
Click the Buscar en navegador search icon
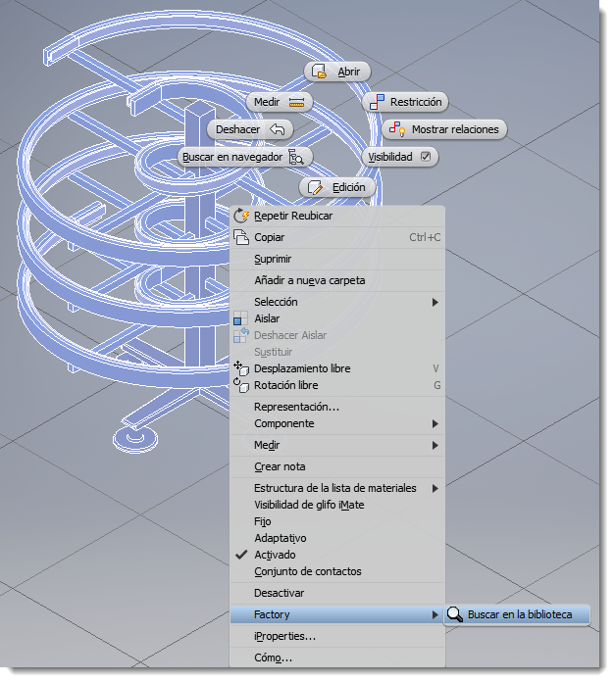click(296, 157)
